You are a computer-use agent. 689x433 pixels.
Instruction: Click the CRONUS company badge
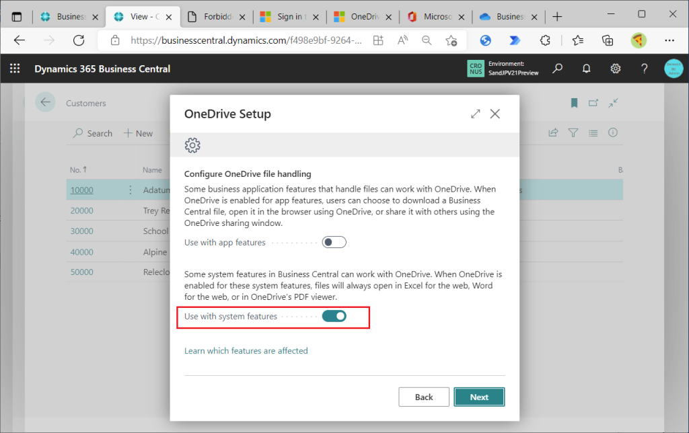tap(476, 69)
